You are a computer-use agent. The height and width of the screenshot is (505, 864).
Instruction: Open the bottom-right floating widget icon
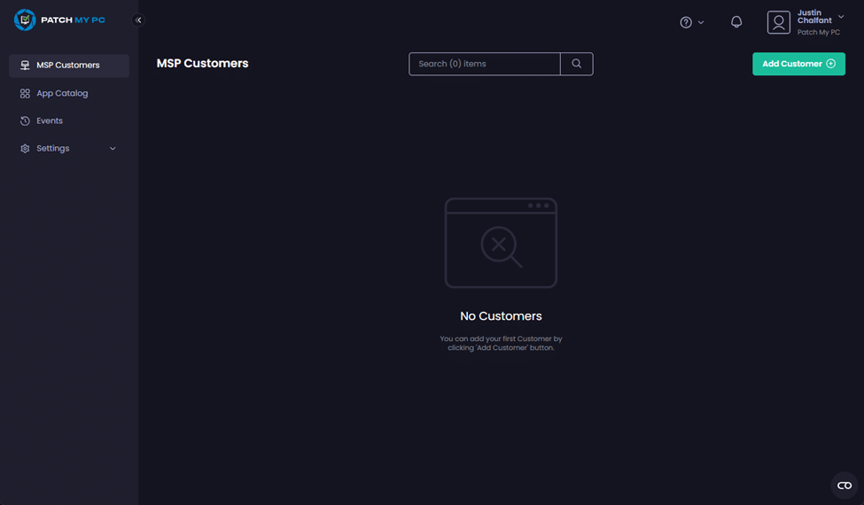845,485
